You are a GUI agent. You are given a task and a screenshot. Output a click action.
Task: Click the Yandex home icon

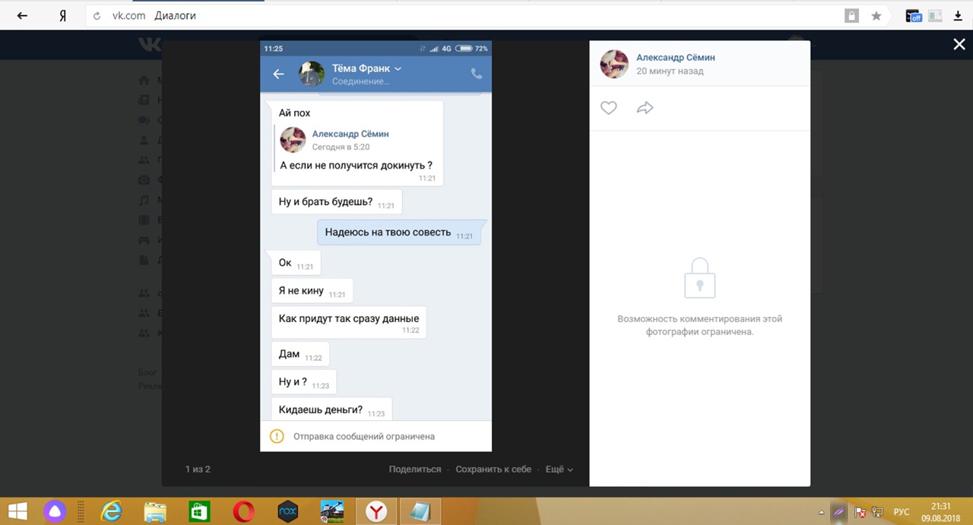coord(63,15)
